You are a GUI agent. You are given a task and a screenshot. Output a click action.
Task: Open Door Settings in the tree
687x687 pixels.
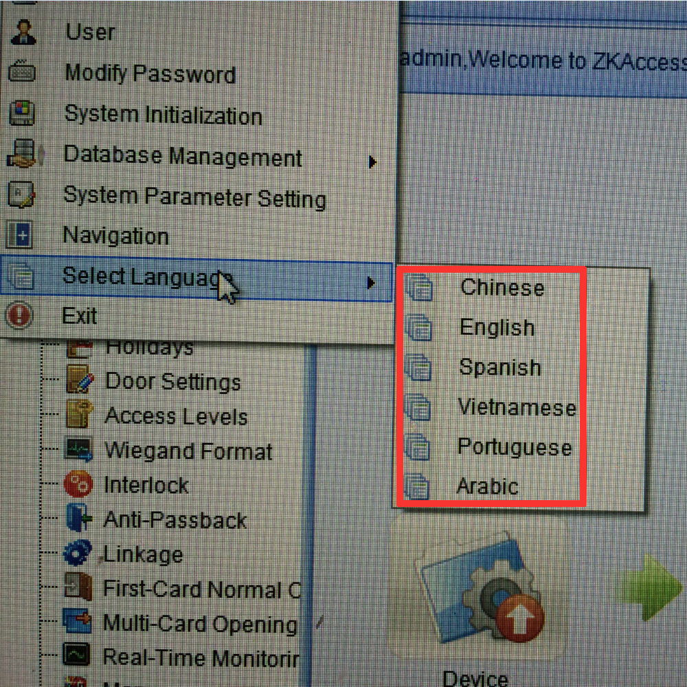click(172, 381)
